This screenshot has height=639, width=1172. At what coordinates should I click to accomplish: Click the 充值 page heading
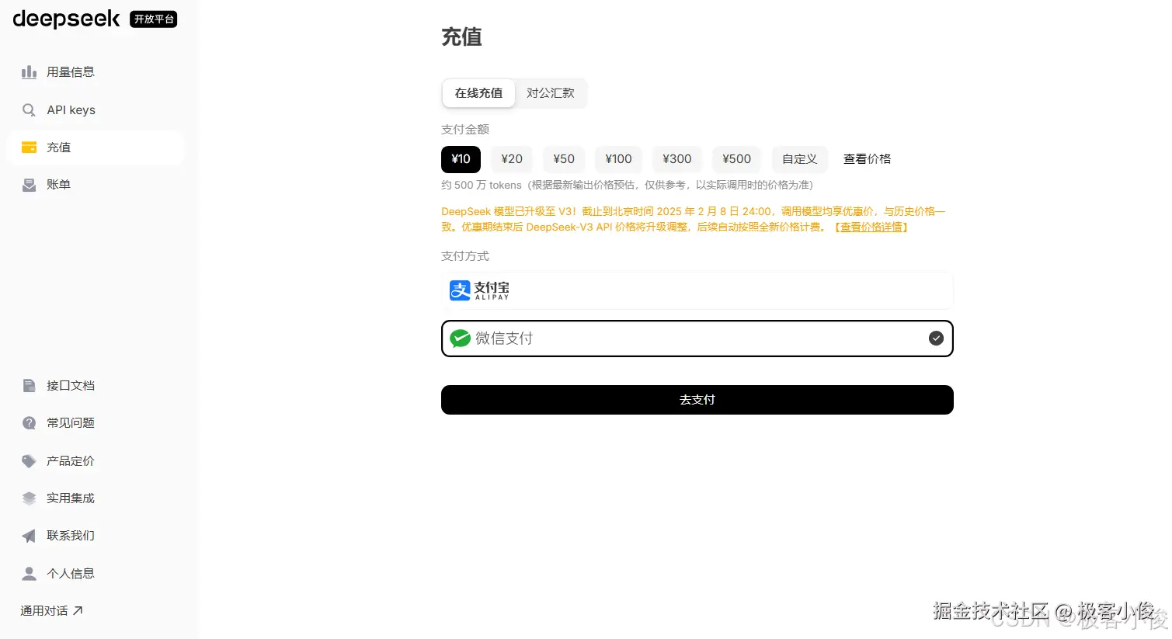[x=461, y=37]
